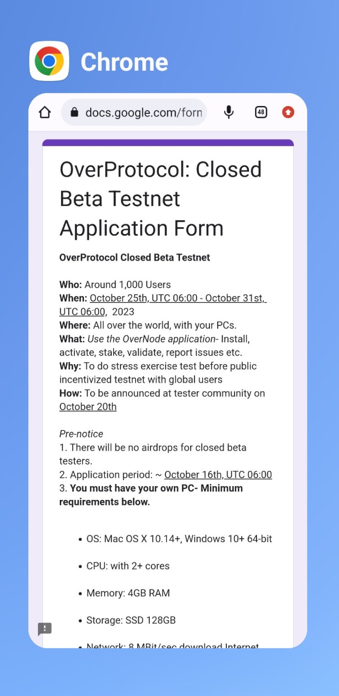Report a problem via feedback icon
Viewport: 339px width, 696px height.
coord(45,629)
